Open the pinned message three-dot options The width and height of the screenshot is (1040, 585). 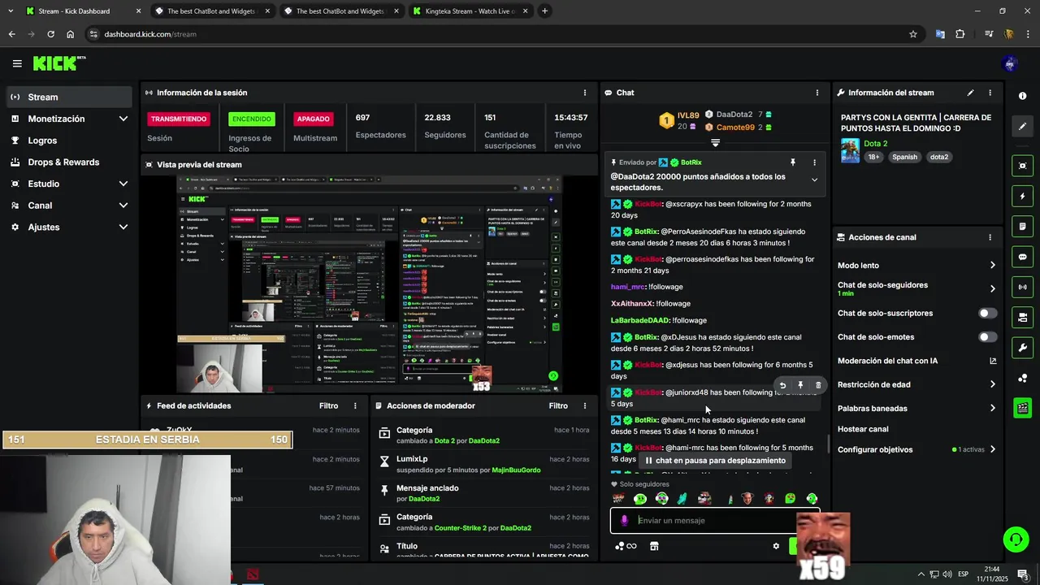tap(813, 162)
